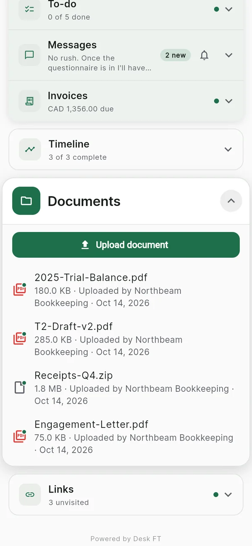Click the Invoices receipt icon
Image resolution: width=252 pixels, height=546 pixels.
(x=29, y=101)
